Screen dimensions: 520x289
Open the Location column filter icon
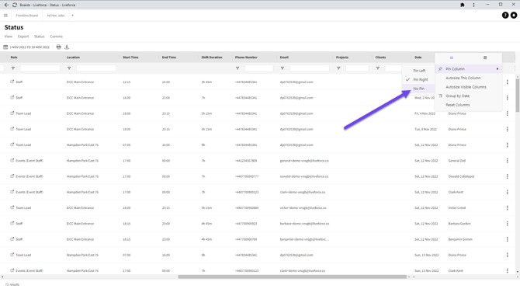tap(69, 68)
